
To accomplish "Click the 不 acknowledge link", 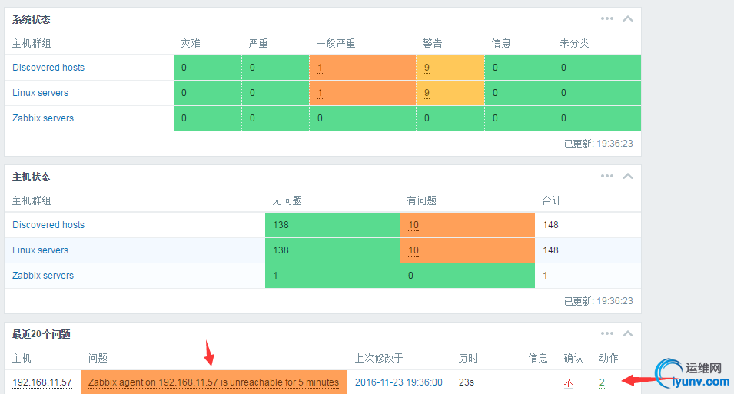I will coord(569,382).
